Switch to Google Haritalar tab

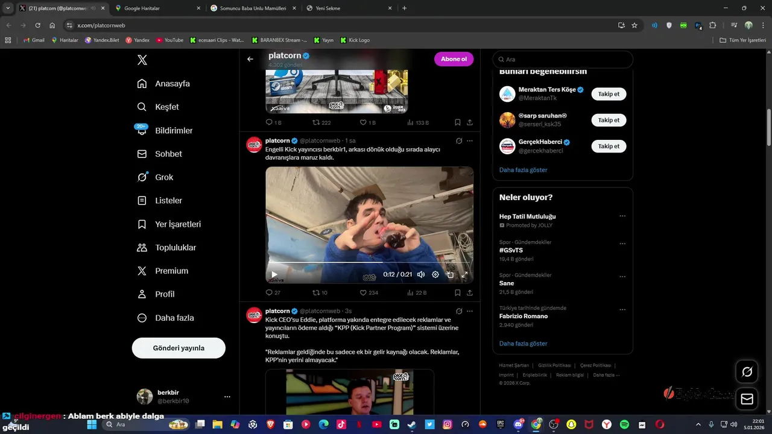[158, 8]
